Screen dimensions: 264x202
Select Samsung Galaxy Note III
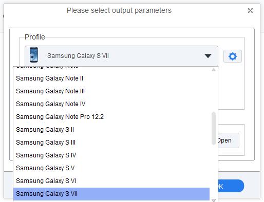pos(111,91)
